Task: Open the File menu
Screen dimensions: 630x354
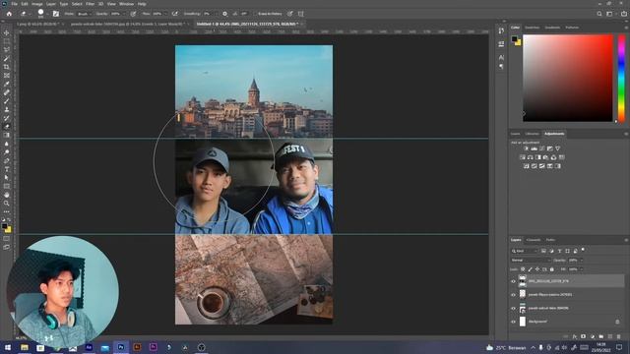Action: click(14, 4)
